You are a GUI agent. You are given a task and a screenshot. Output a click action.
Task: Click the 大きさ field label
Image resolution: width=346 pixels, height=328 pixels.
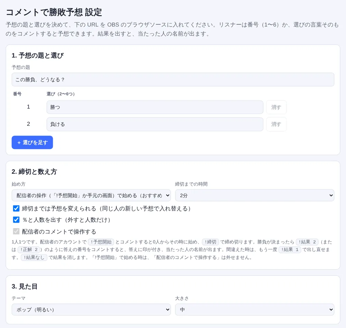click(182, 298)
